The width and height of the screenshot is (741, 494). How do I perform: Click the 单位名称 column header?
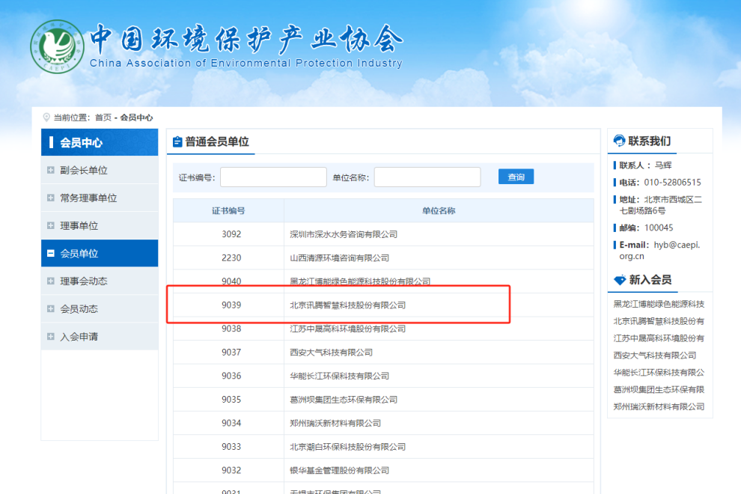pos(439,211)
